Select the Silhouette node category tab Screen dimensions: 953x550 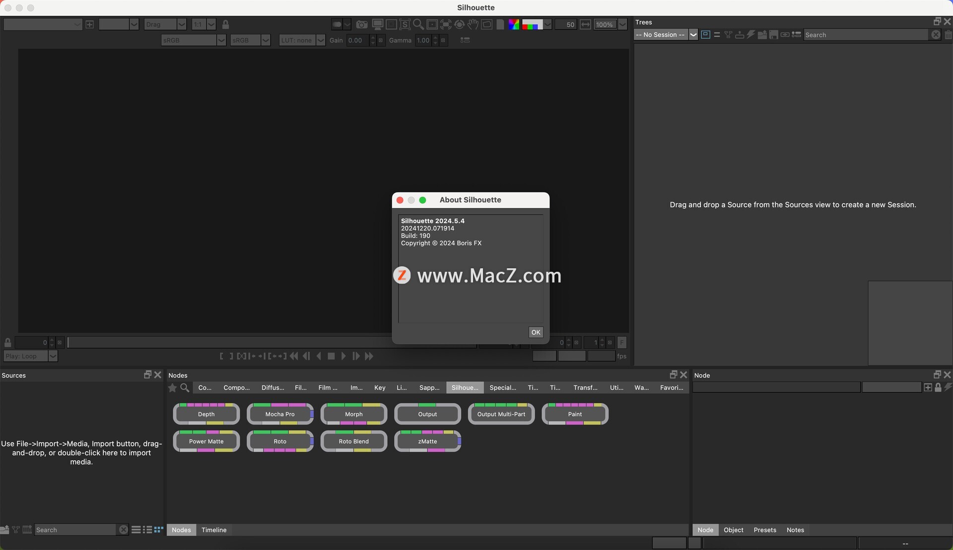point(465,388)
